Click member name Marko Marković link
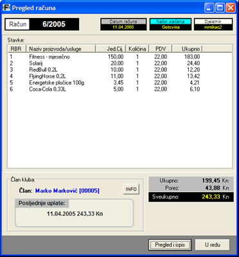Image resolution: width=239 pixels, height=257 pixels. pos(67,191)
